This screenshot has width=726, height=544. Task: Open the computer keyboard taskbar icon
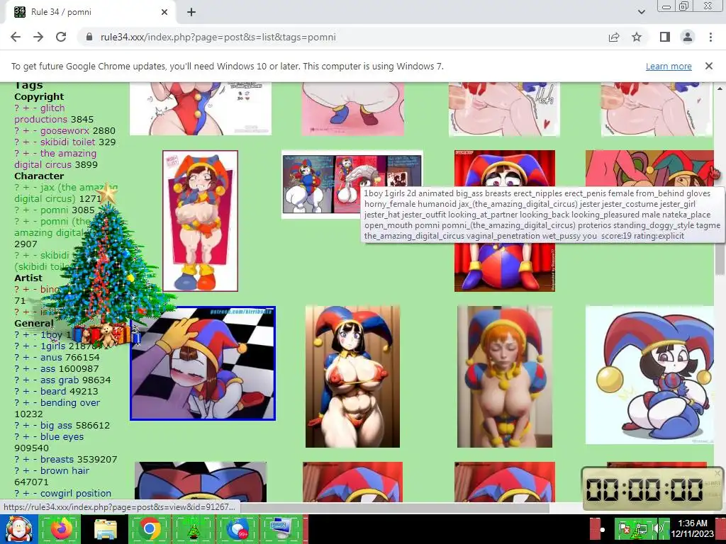coord(281,528)
